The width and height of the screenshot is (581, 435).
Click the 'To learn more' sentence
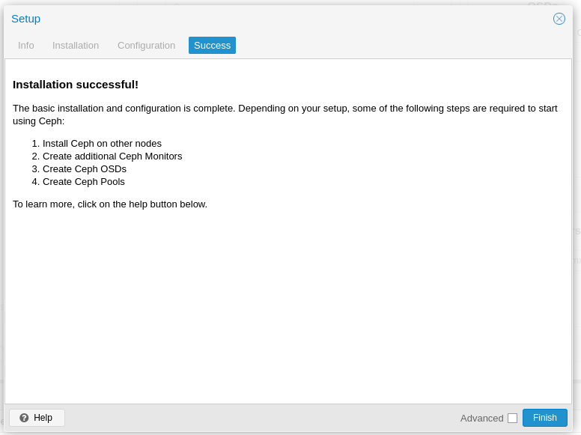click(x=110, y=204)
